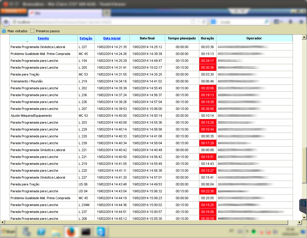Click the horizontal scrollbar right arrow
The width and height of the screenshot is (307, 238).
[299, 222]
